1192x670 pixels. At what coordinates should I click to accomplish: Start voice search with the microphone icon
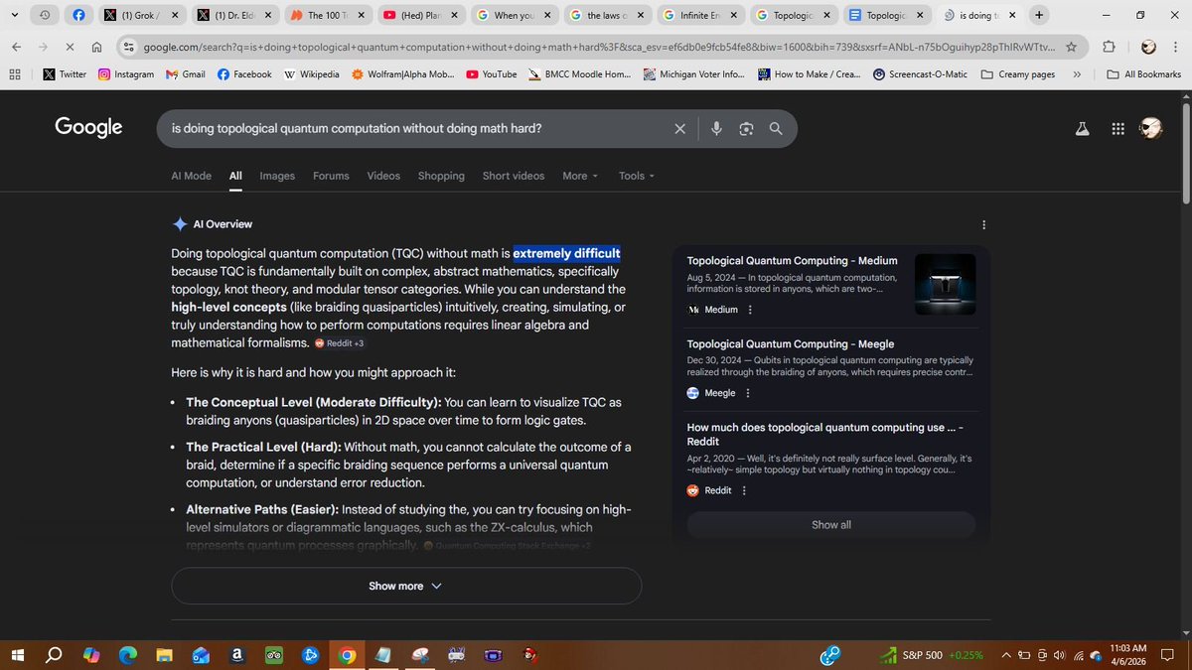pyautogui.click(x=717, y=129)
